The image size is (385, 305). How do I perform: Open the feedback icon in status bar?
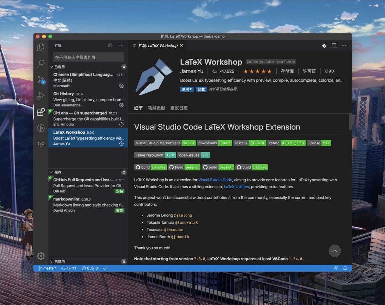pyautogui.click(x=335, y=268)
